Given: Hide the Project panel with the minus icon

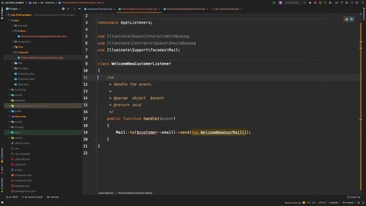Looking at the screenshot, I should pyautogui.click(x=79, y=9).
